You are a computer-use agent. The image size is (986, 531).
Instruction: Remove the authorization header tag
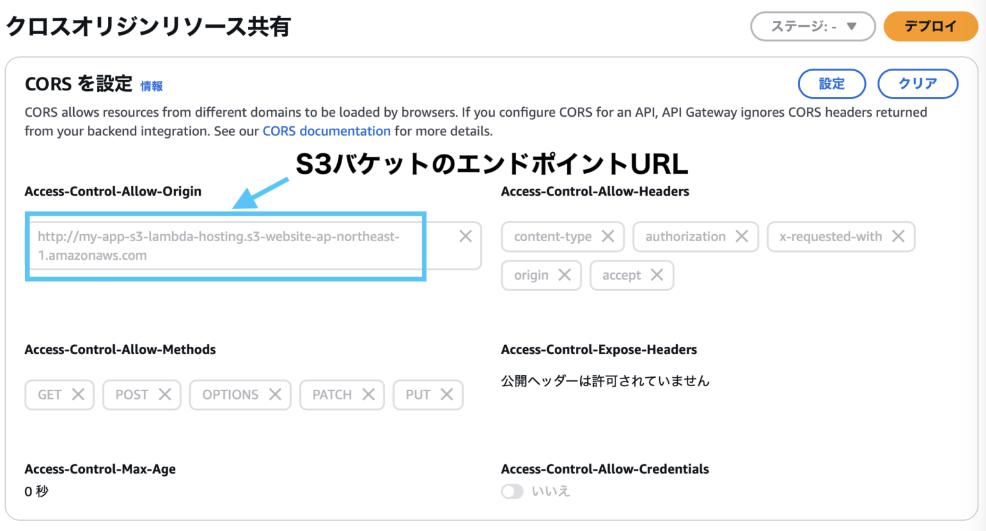[x=742, y=237]
